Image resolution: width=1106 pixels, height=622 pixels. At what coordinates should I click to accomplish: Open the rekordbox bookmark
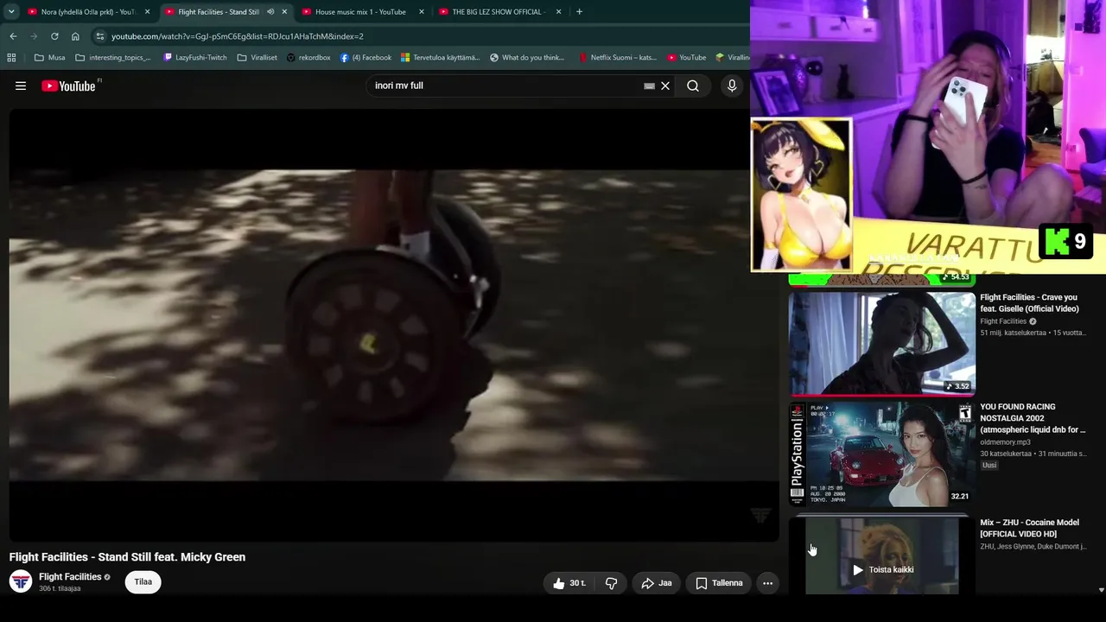click(x=308, y=58)
